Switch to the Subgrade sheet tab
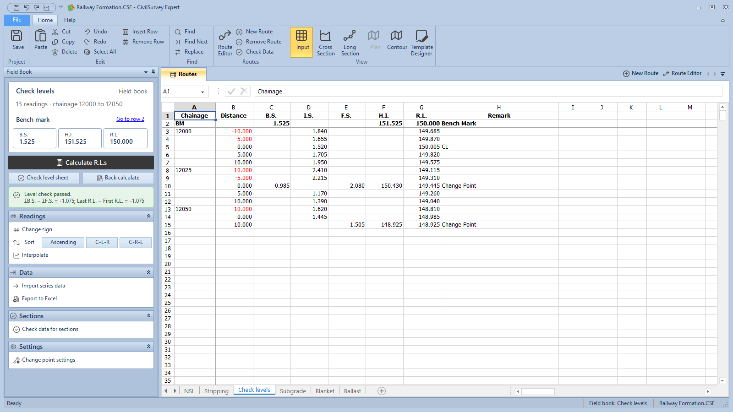The height and width of the screenshot is (412, 733). (293, 391)
